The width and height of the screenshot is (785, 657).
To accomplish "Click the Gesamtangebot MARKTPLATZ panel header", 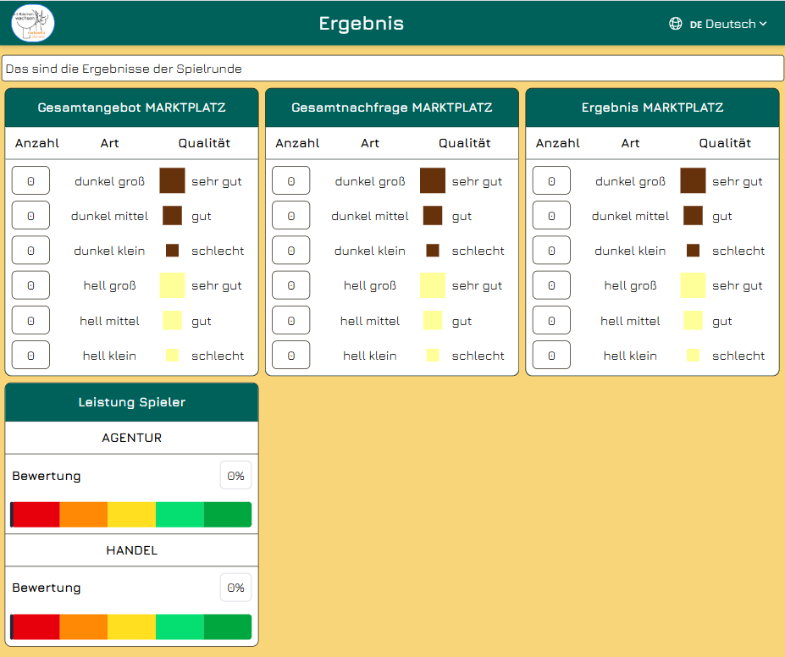I will (x=131, y=108).
